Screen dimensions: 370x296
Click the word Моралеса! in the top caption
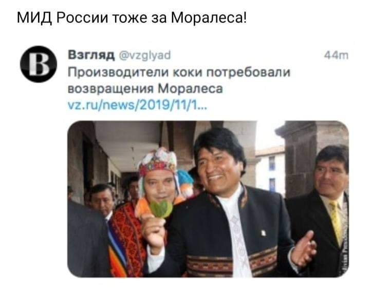pos(209,17)
